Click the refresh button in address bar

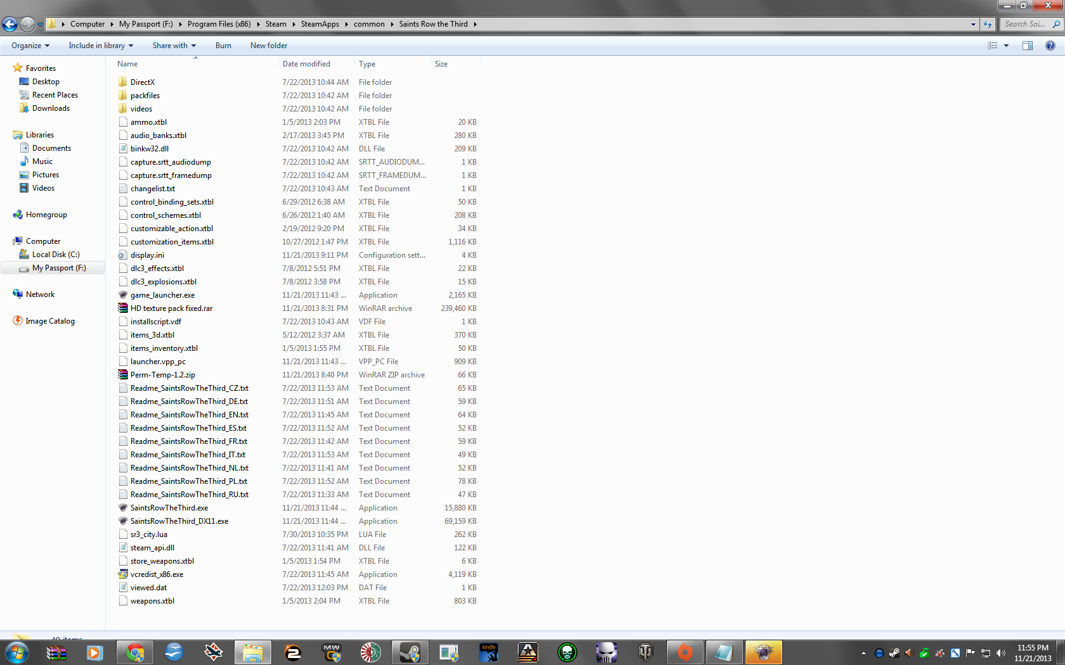pyautogui.click(x=988, y=24)
